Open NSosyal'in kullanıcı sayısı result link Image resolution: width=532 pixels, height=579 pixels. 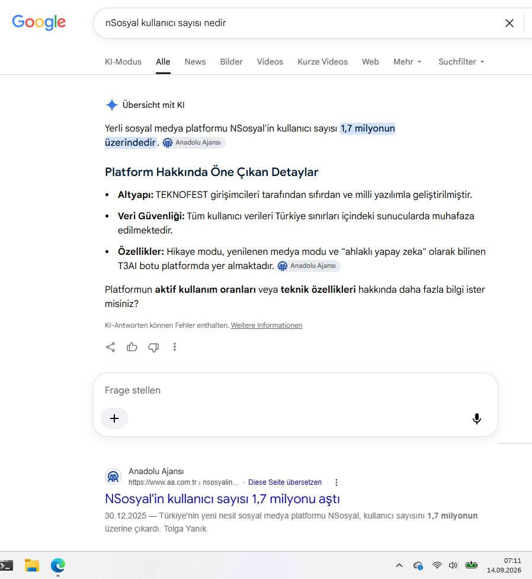[x=222, y=499]
